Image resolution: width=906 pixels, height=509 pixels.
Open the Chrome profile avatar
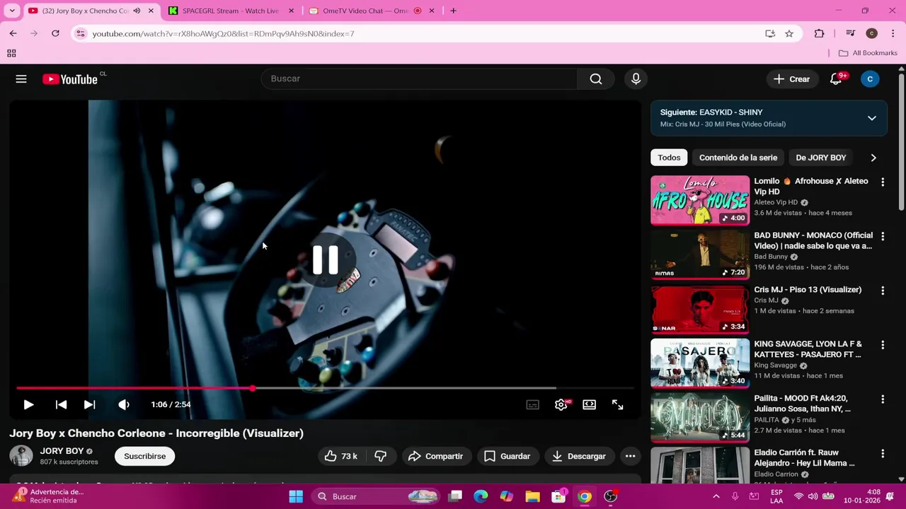(x=871, y=33)
